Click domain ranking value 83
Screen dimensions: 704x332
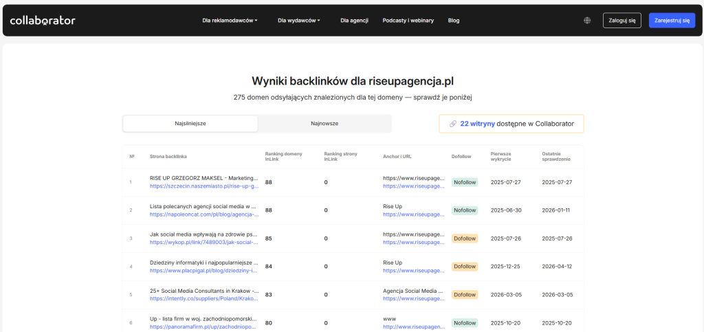pyautogui.click(x=269, y=295)
